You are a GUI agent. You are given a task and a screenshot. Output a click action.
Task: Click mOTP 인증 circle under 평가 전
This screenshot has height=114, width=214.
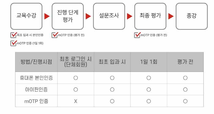point(185,101)
